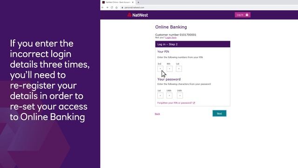298x168 pixels.
Task: Select the 16th password character field
Action: [180, 95]
